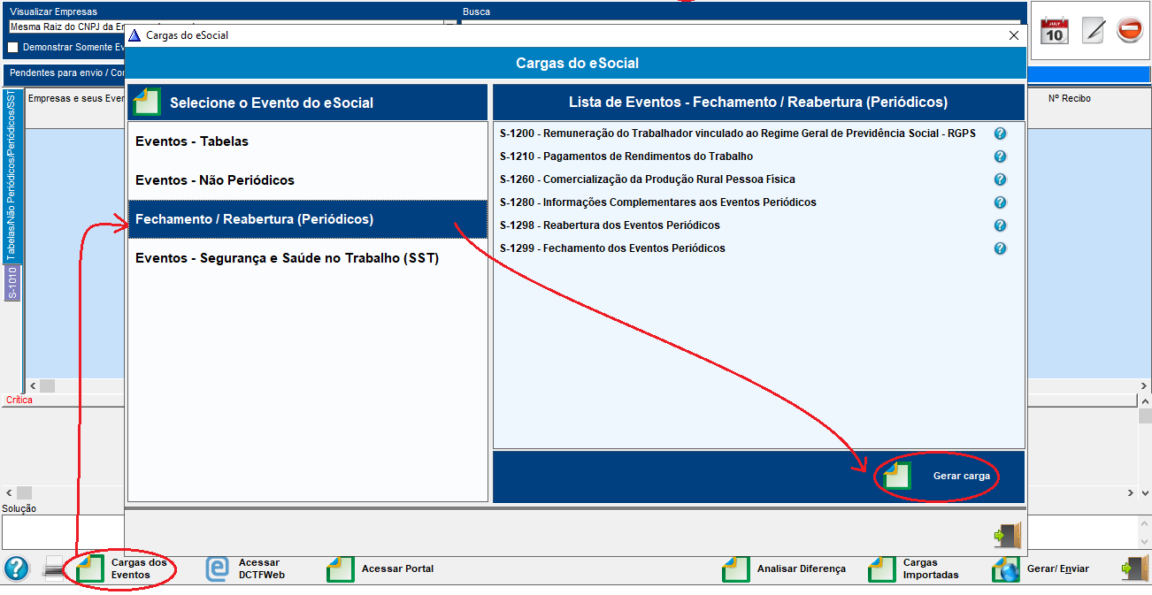Open Cargas dos Eventos
The height and width of the screenshot is (595, 1152).
(x=122, y=568)
